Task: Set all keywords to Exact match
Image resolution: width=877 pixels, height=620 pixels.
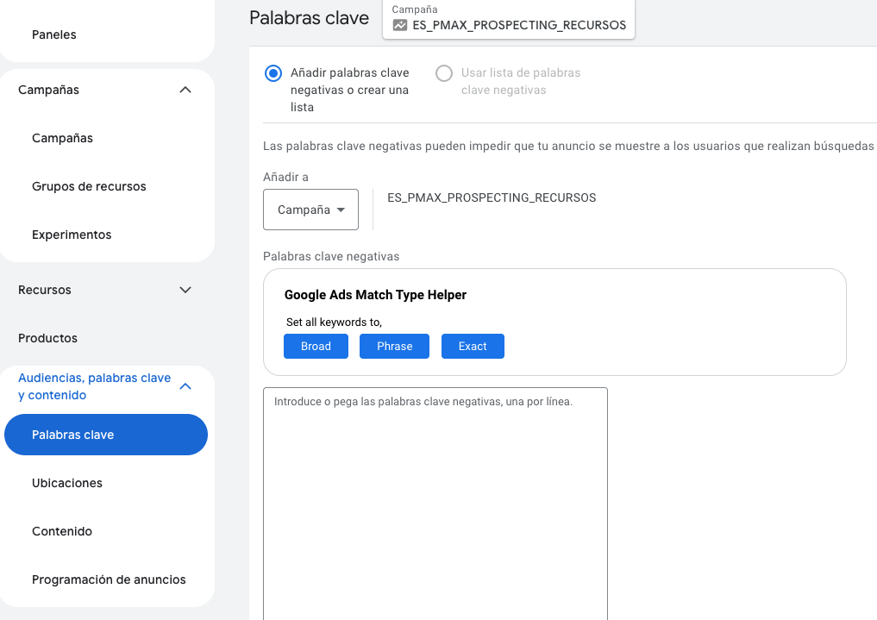Action: pos(473,346)
